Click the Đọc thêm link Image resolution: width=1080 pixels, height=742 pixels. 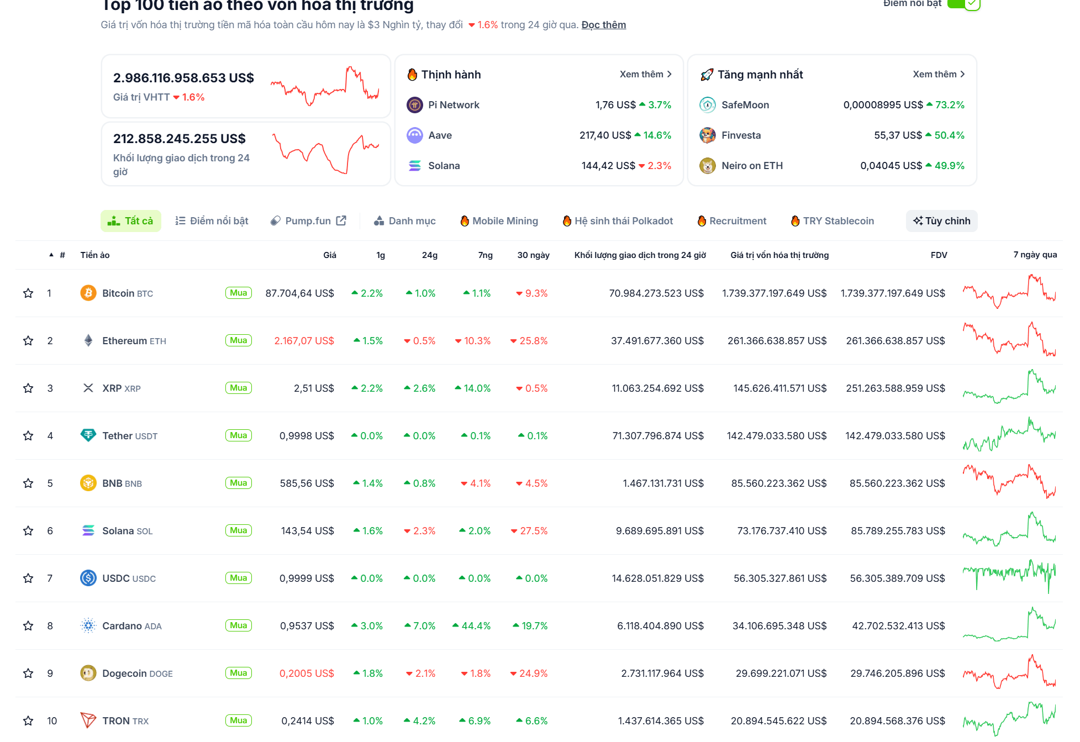(x=604, y=25)
